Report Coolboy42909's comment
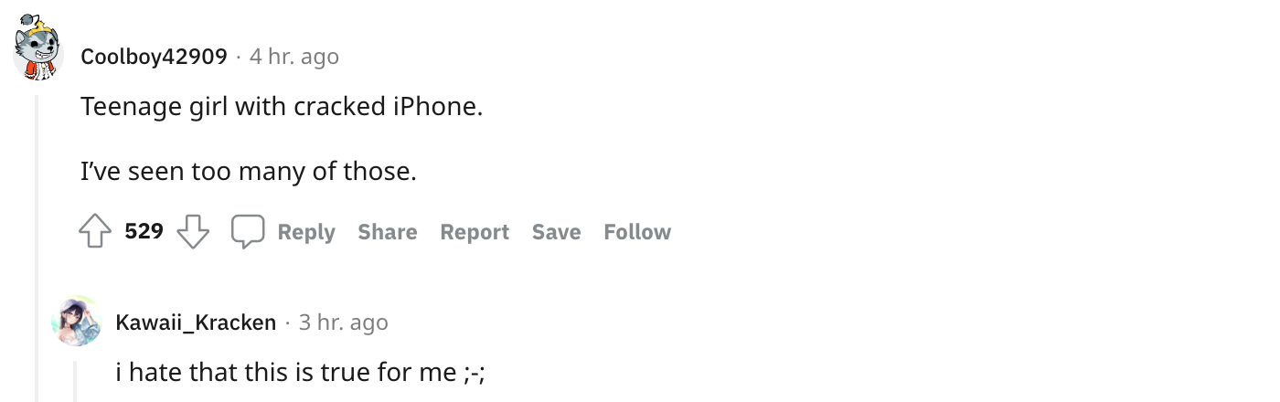This screenshot has height=402, width=1280. tap(475, 232)
